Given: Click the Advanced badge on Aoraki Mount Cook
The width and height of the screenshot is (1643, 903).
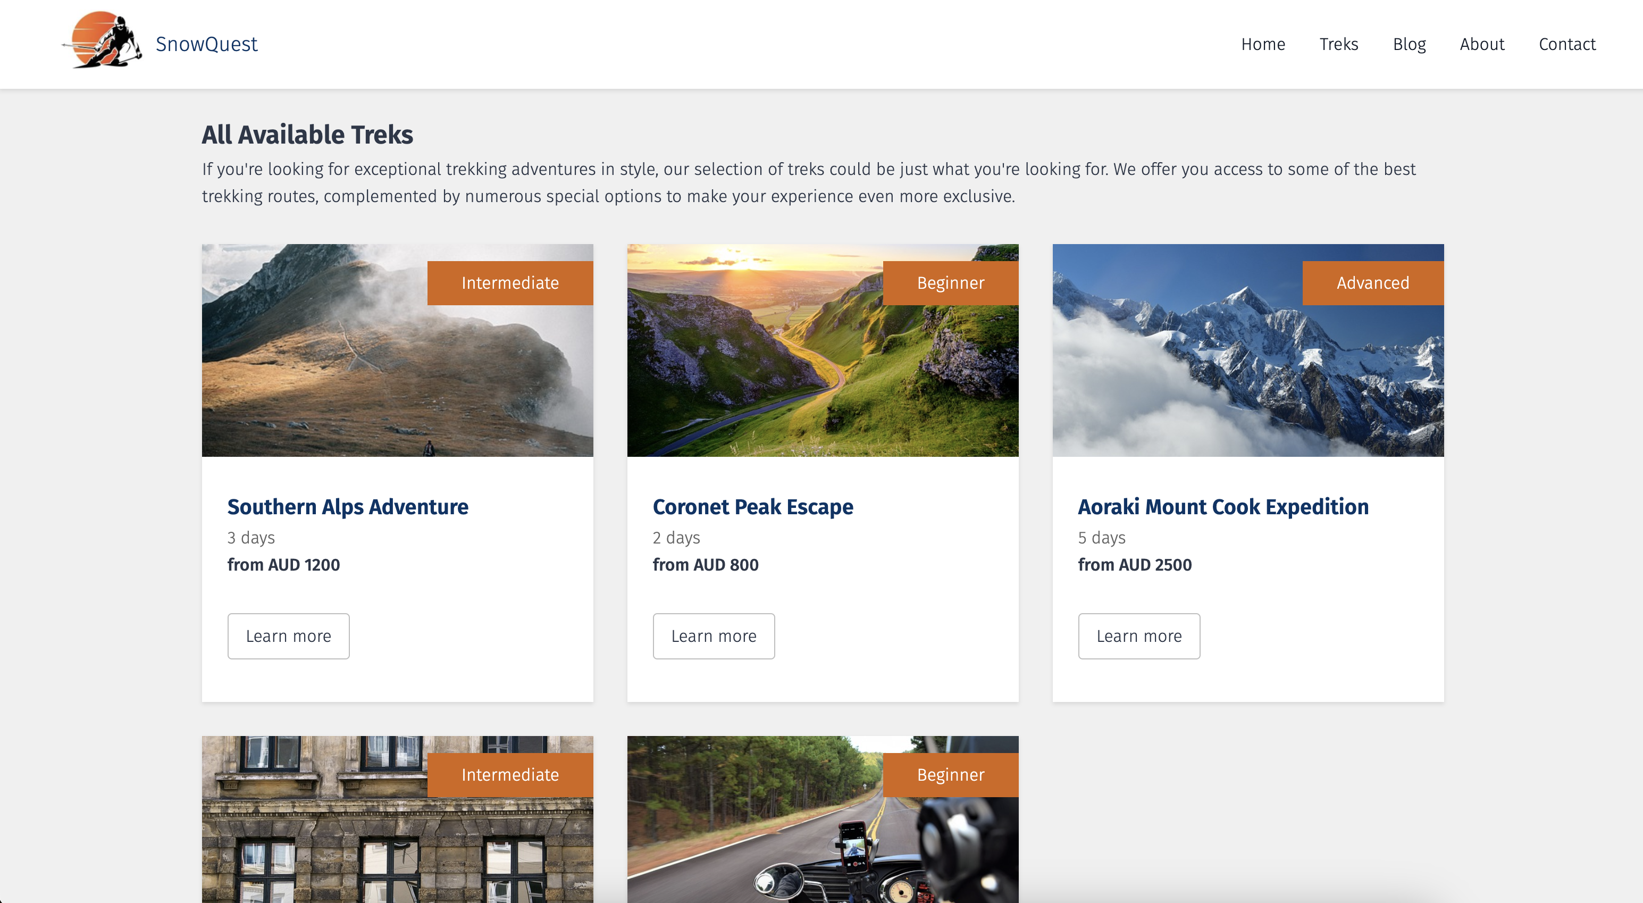Looking at the screenshot, I should point(1373,282).
